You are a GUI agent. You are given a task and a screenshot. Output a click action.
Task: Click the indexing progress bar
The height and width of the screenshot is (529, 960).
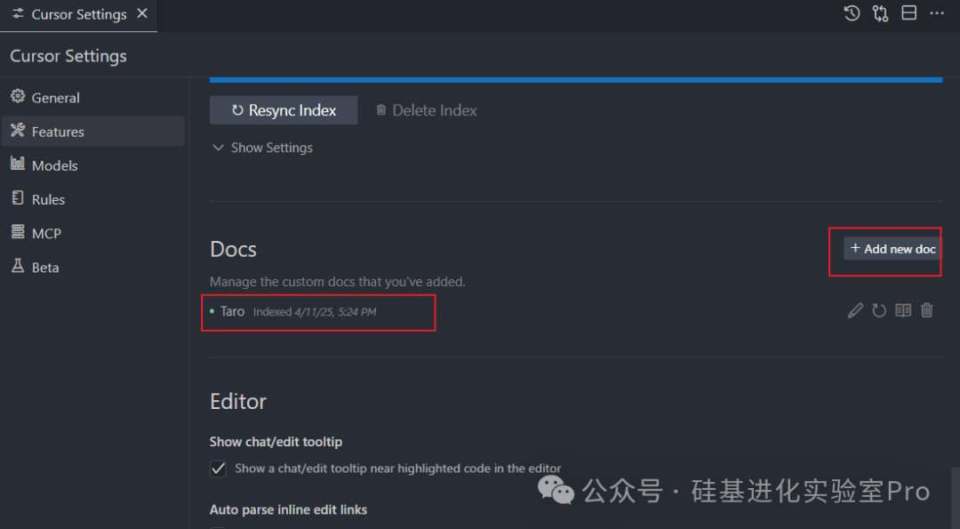pyautogui.click(x=575, y=80)
